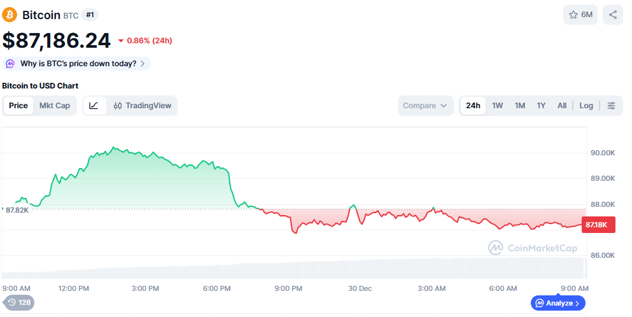Select Price chart view toggle
Image resolution: width=632 pixels, height=317 pixels.
[x=18, y=106]
